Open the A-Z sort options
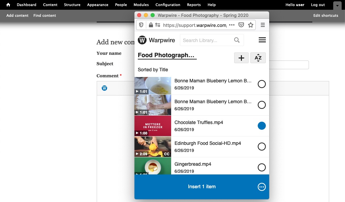The image size is (345, 202). click(x=258, y=58)
